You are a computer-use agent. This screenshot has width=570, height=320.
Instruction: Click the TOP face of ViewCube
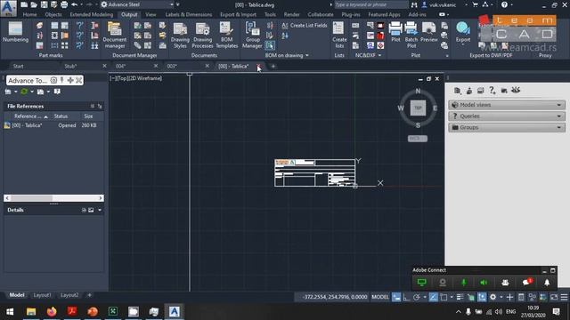pos(418,108)
